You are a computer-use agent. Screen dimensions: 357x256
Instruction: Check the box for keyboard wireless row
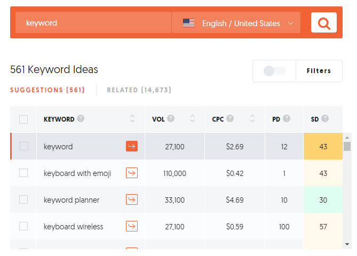click(x=23, y=226)
